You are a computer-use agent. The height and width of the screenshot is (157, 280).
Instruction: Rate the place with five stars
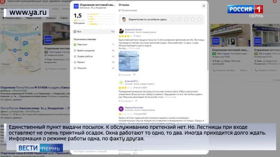(x=199, y=19)
